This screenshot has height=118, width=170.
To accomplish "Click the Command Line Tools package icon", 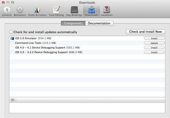I will (x=12, y=43).
